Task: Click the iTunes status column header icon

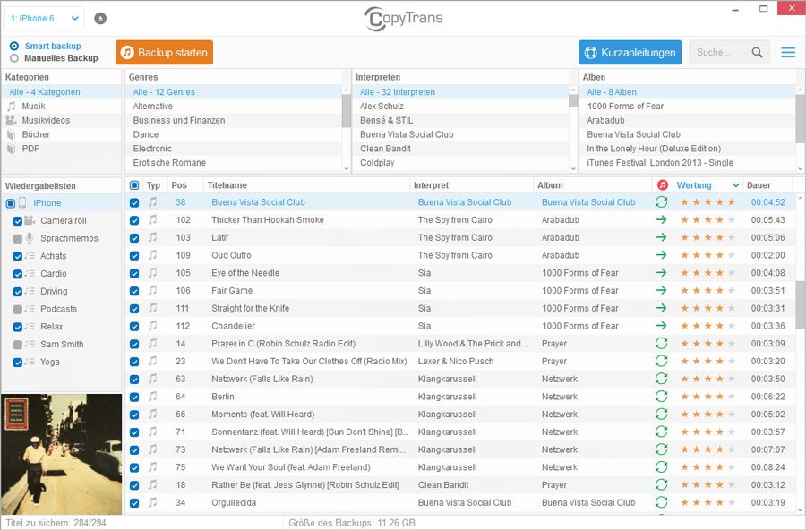Action: pos(662,185)
